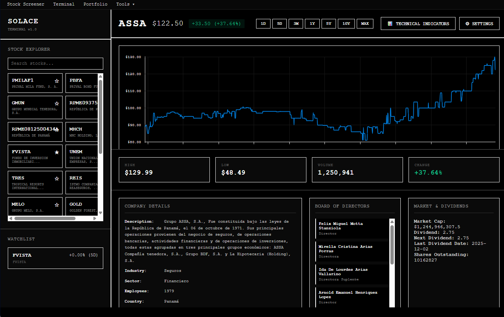Viewport: 504px width, 317px height.
Task: Select Stock Screener in the menu bar
Action: [x=26, y=4]
